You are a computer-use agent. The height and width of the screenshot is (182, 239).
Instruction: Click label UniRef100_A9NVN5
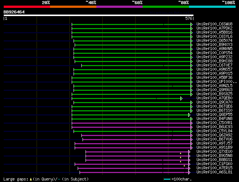click(x=214, y=49)
